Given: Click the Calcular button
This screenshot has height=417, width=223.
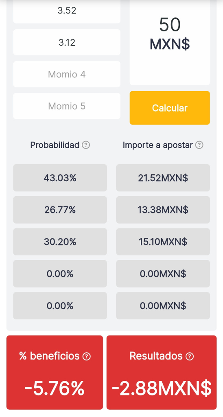Looking at the screenshot, I should [170, 108].
